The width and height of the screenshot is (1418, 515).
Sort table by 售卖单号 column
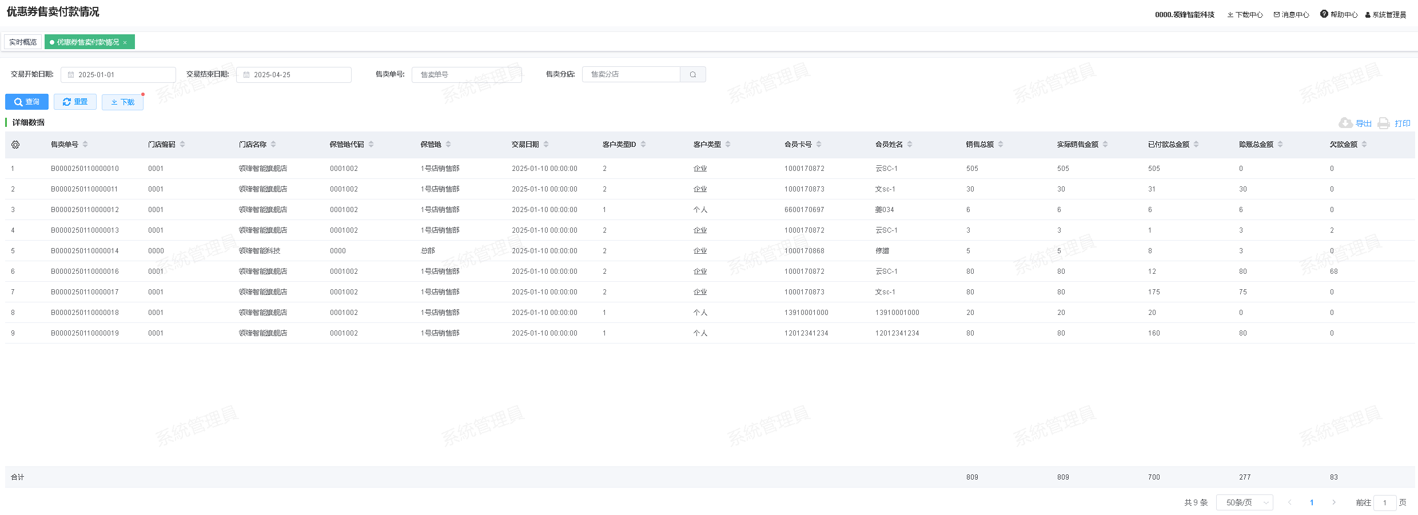(x=85, y=145)
